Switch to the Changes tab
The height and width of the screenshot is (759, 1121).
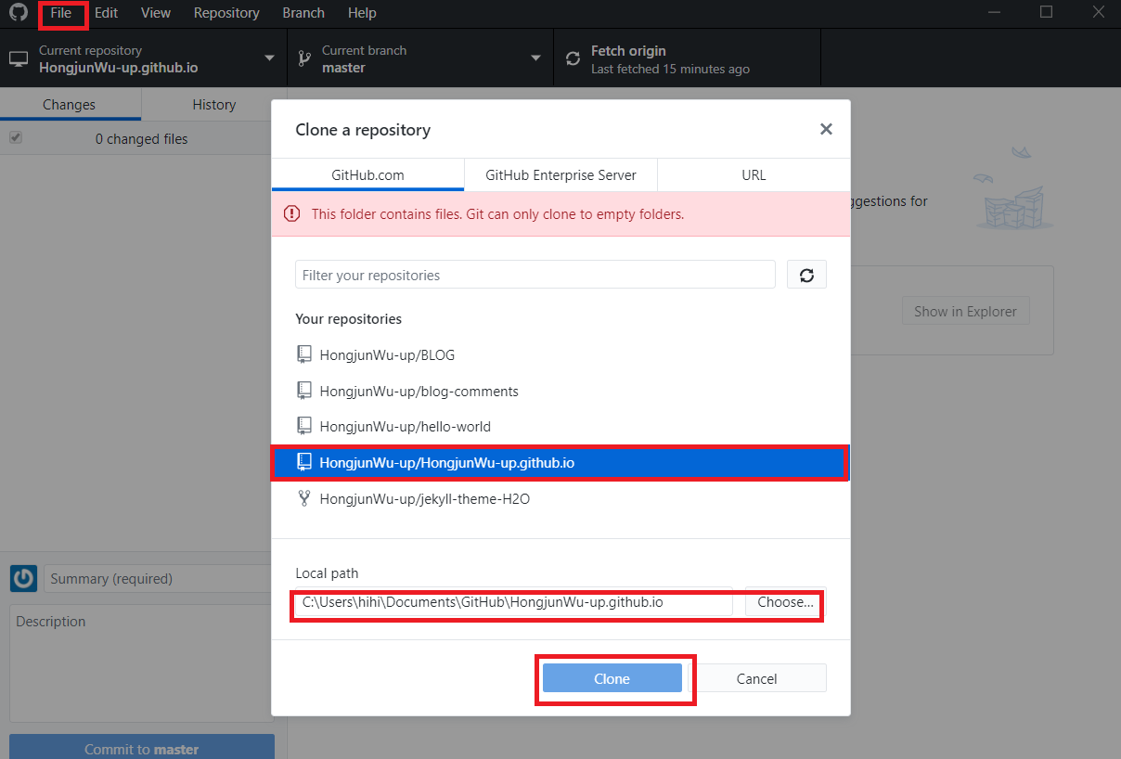70,105
